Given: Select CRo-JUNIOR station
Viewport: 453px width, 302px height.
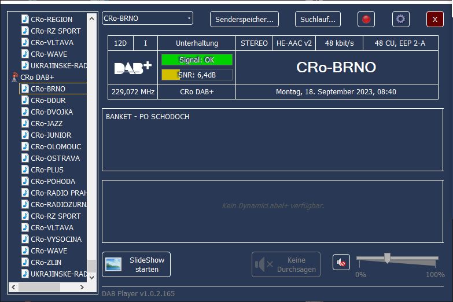Looking at the screenshot, I should pos(51,135).
